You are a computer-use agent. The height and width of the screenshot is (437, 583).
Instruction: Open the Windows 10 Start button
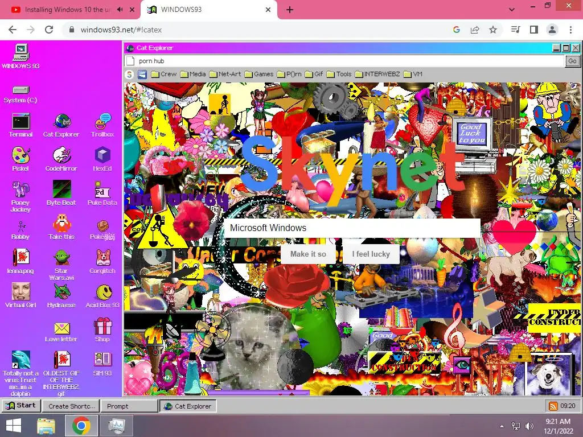click(14, 426)
